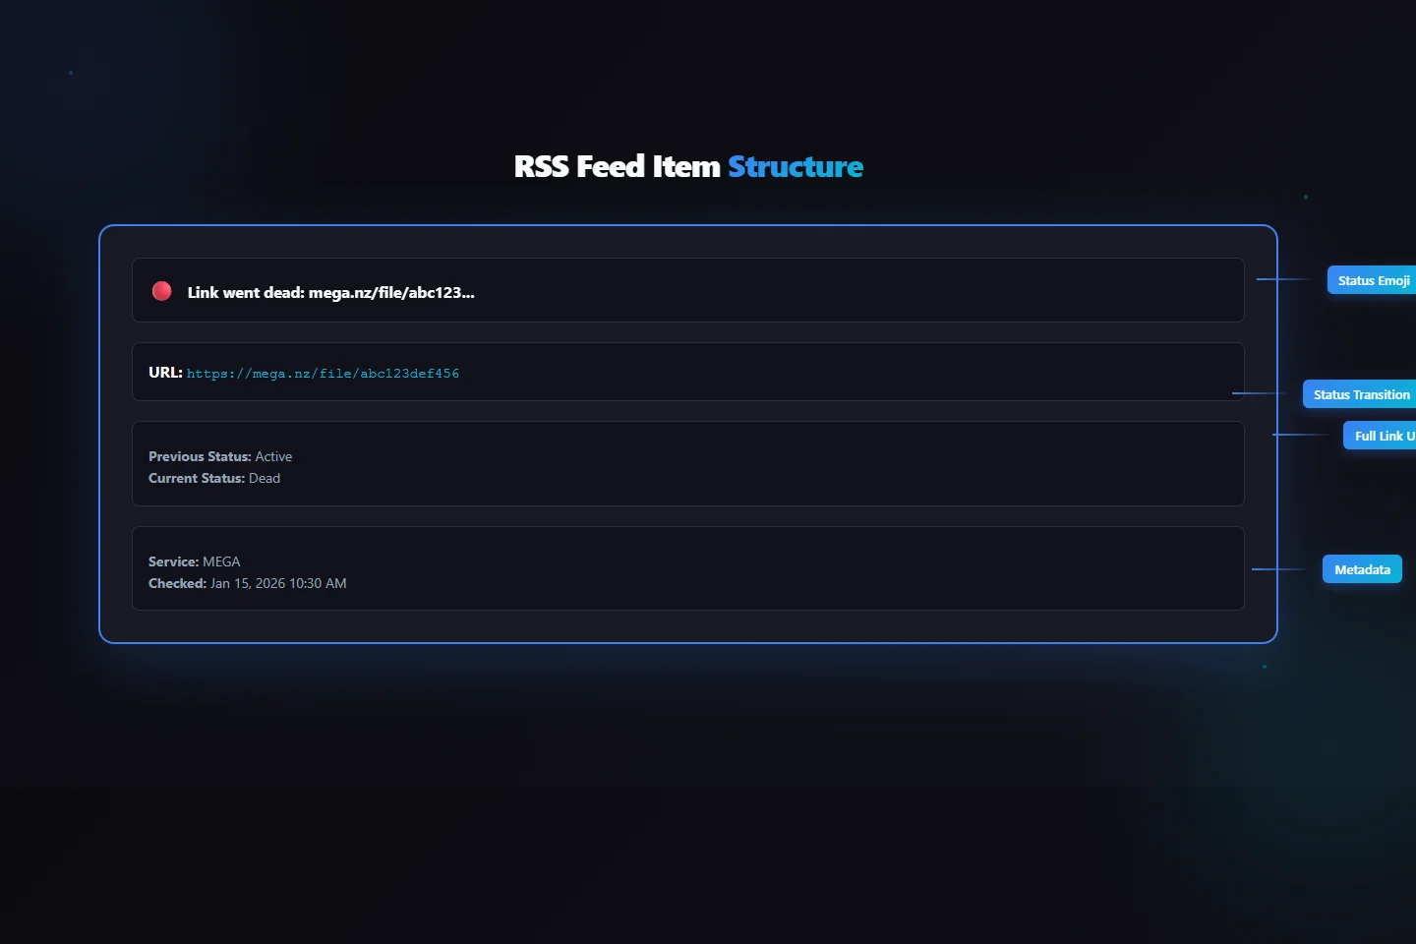1416x944 pixels.
Task: Click the partially hidden 'Full Link' badge
Action: pyautogui.click(x=1382, y=436)
